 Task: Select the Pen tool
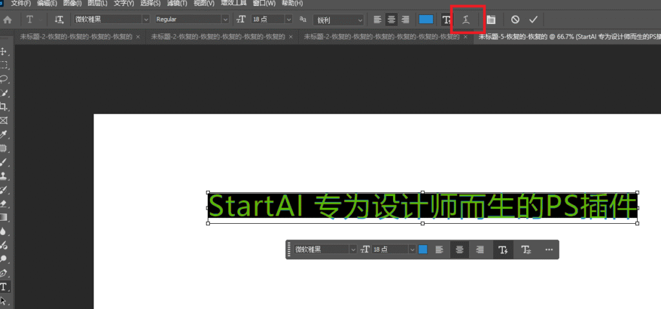click(x=5, y=273)
